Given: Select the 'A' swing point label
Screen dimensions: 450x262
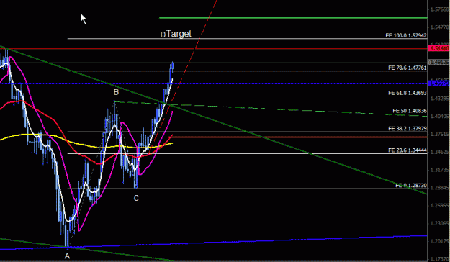Looking at the screenshot, I should pyautogui.click(x=67, y=256).
